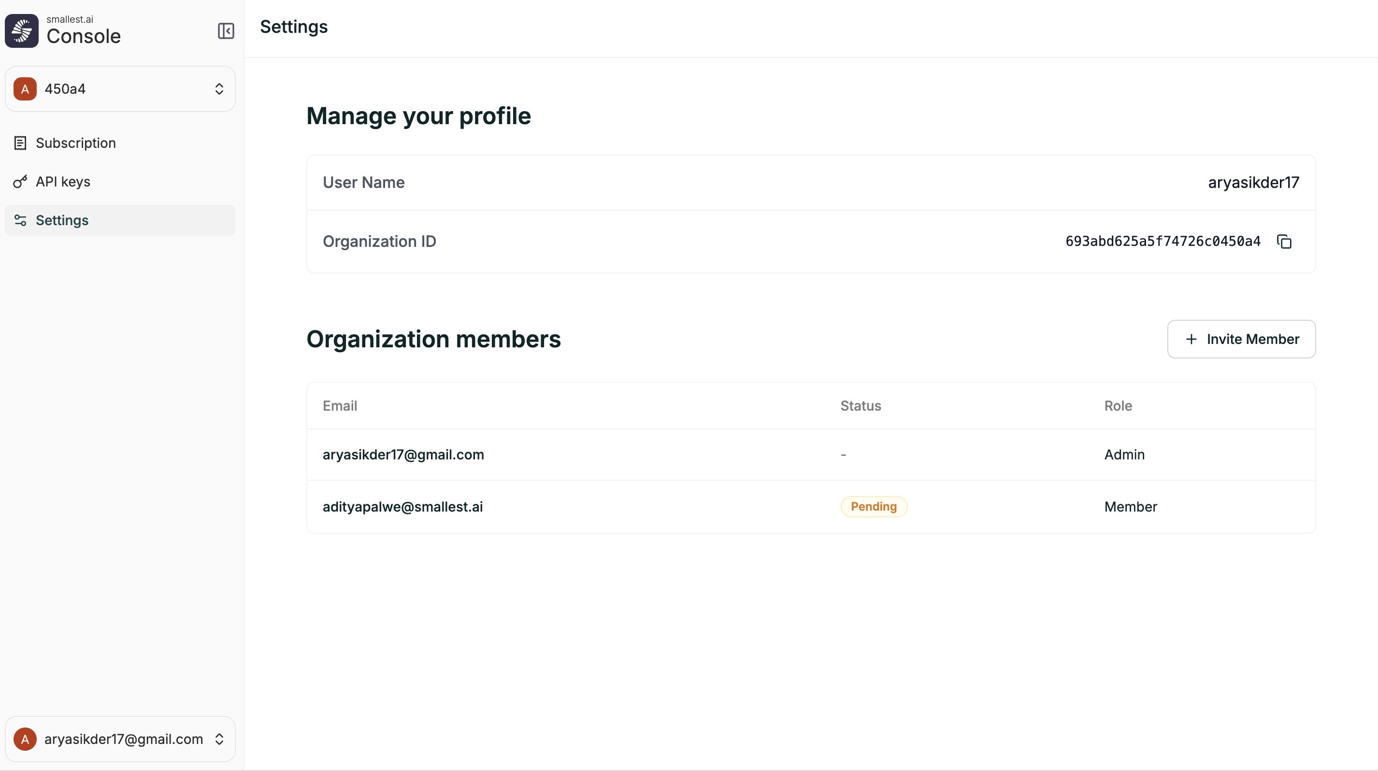
Task: Select the Settings sidebar item
Action: click(x=62, y=220)
